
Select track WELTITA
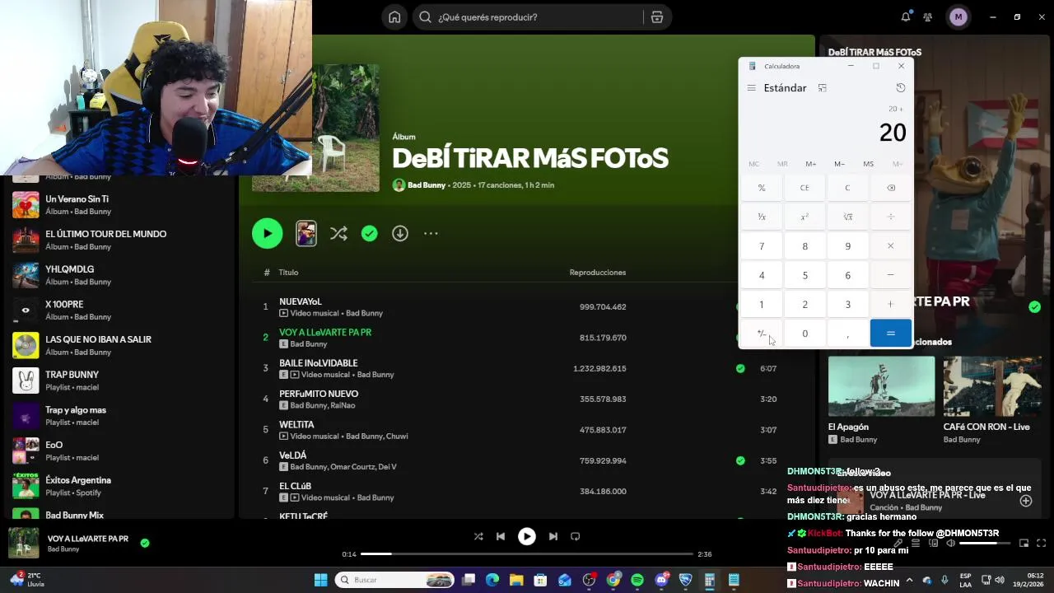point(296,425)
